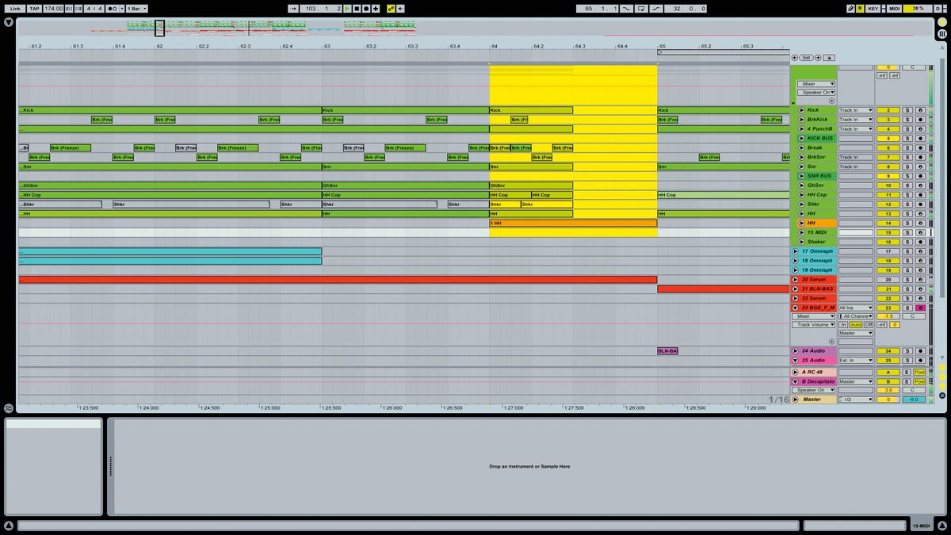
Task: Start playback with the Play button
Action: (347, 8)
